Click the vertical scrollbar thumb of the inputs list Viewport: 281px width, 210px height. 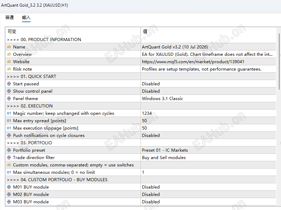pyautogui.click(x=279, y=61)
